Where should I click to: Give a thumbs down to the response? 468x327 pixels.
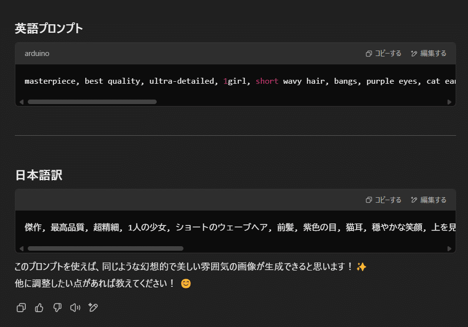[57, 308]
